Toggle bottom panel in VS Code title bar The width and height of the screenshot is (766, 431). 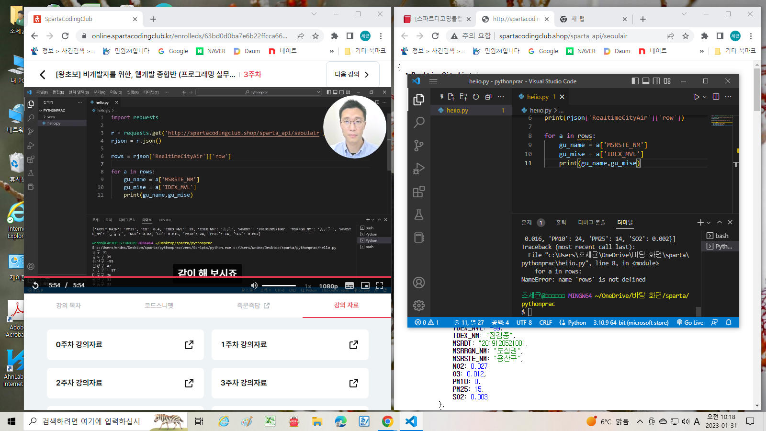point(646,81)
